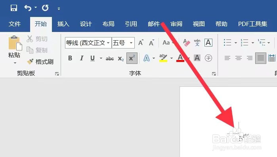Apply multilevel list formatting

pos(261,43)
